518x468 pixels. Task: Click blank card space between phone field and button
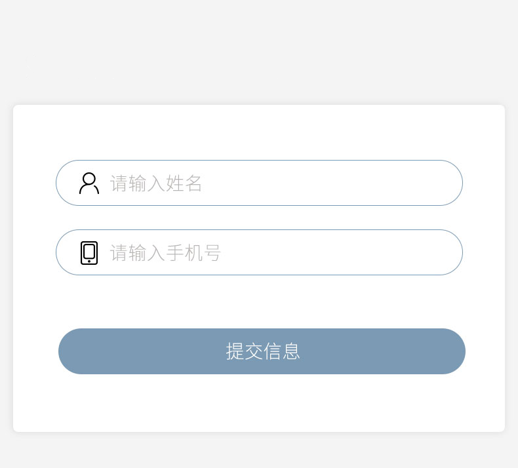tap(259, 302)
